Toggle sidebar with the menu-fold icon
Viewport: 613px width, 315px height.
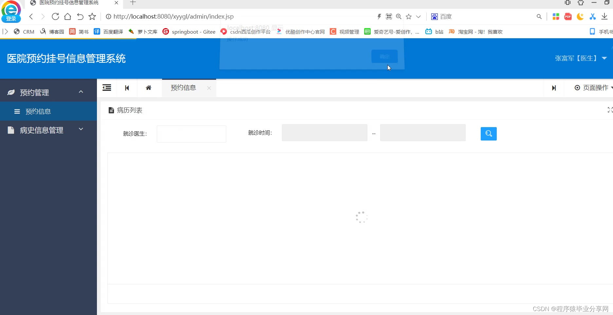click(x=107, y=88)
